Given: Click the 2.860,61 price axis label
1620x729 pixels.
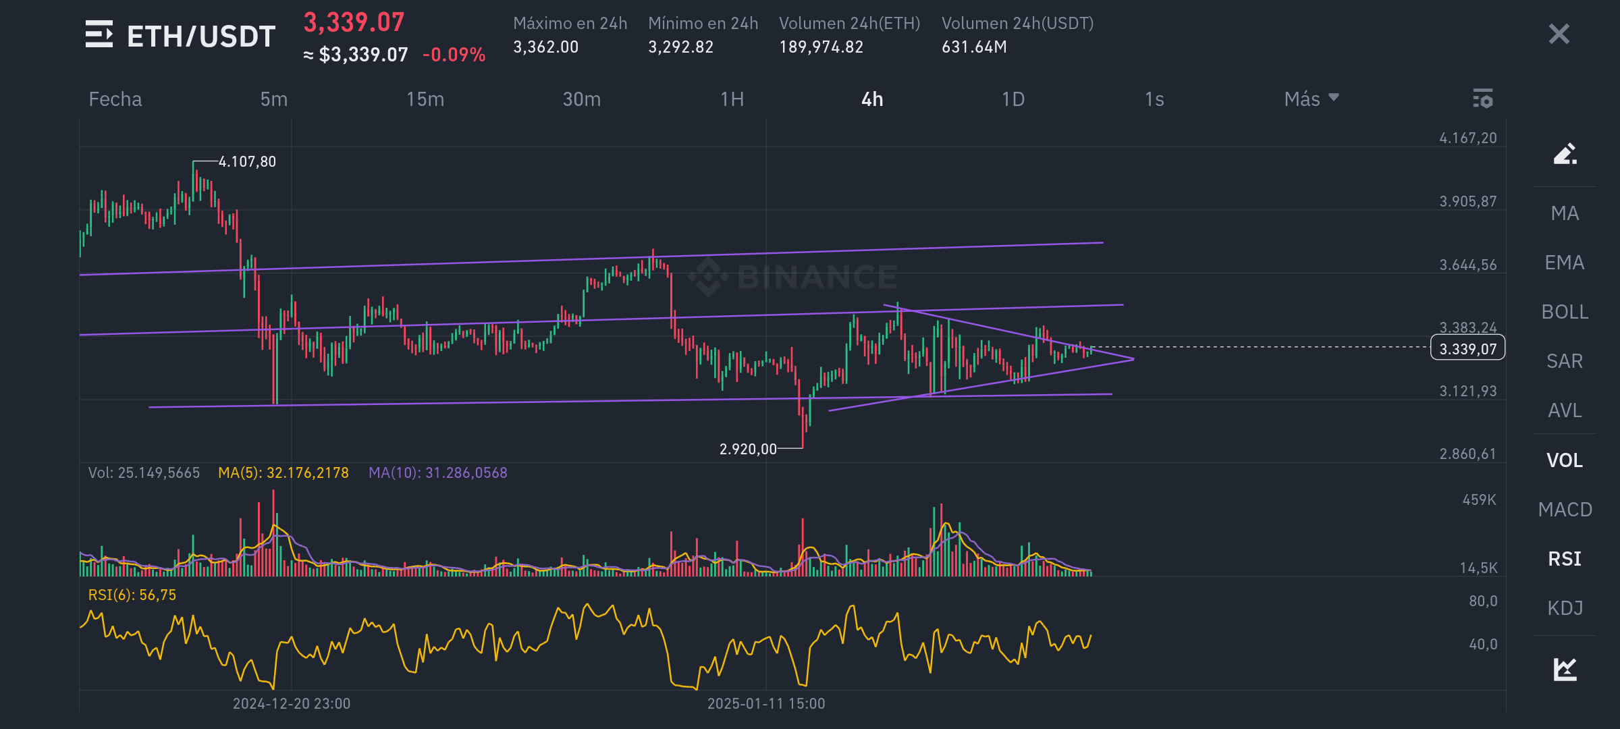Looking at the screenshot, I should (1467, 454).
